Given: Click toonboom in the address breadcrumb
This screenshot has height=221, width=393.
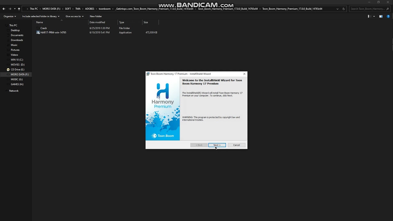Looking at the screenshot, I should (x=105, y=9).
